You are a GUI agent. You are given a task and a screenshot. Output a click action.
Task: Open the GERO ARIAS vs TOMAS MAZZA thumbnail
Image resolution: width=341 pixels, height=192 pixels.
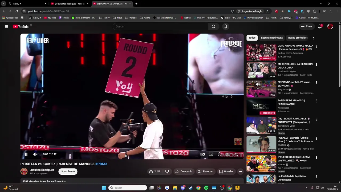click(261, 53)
